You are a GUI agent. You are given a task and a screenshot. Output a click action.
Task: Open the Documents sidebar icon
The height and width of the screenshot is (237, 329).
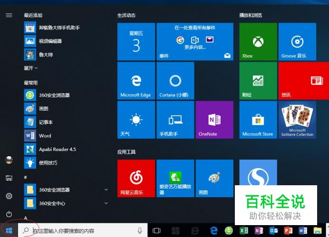[9, 178]
